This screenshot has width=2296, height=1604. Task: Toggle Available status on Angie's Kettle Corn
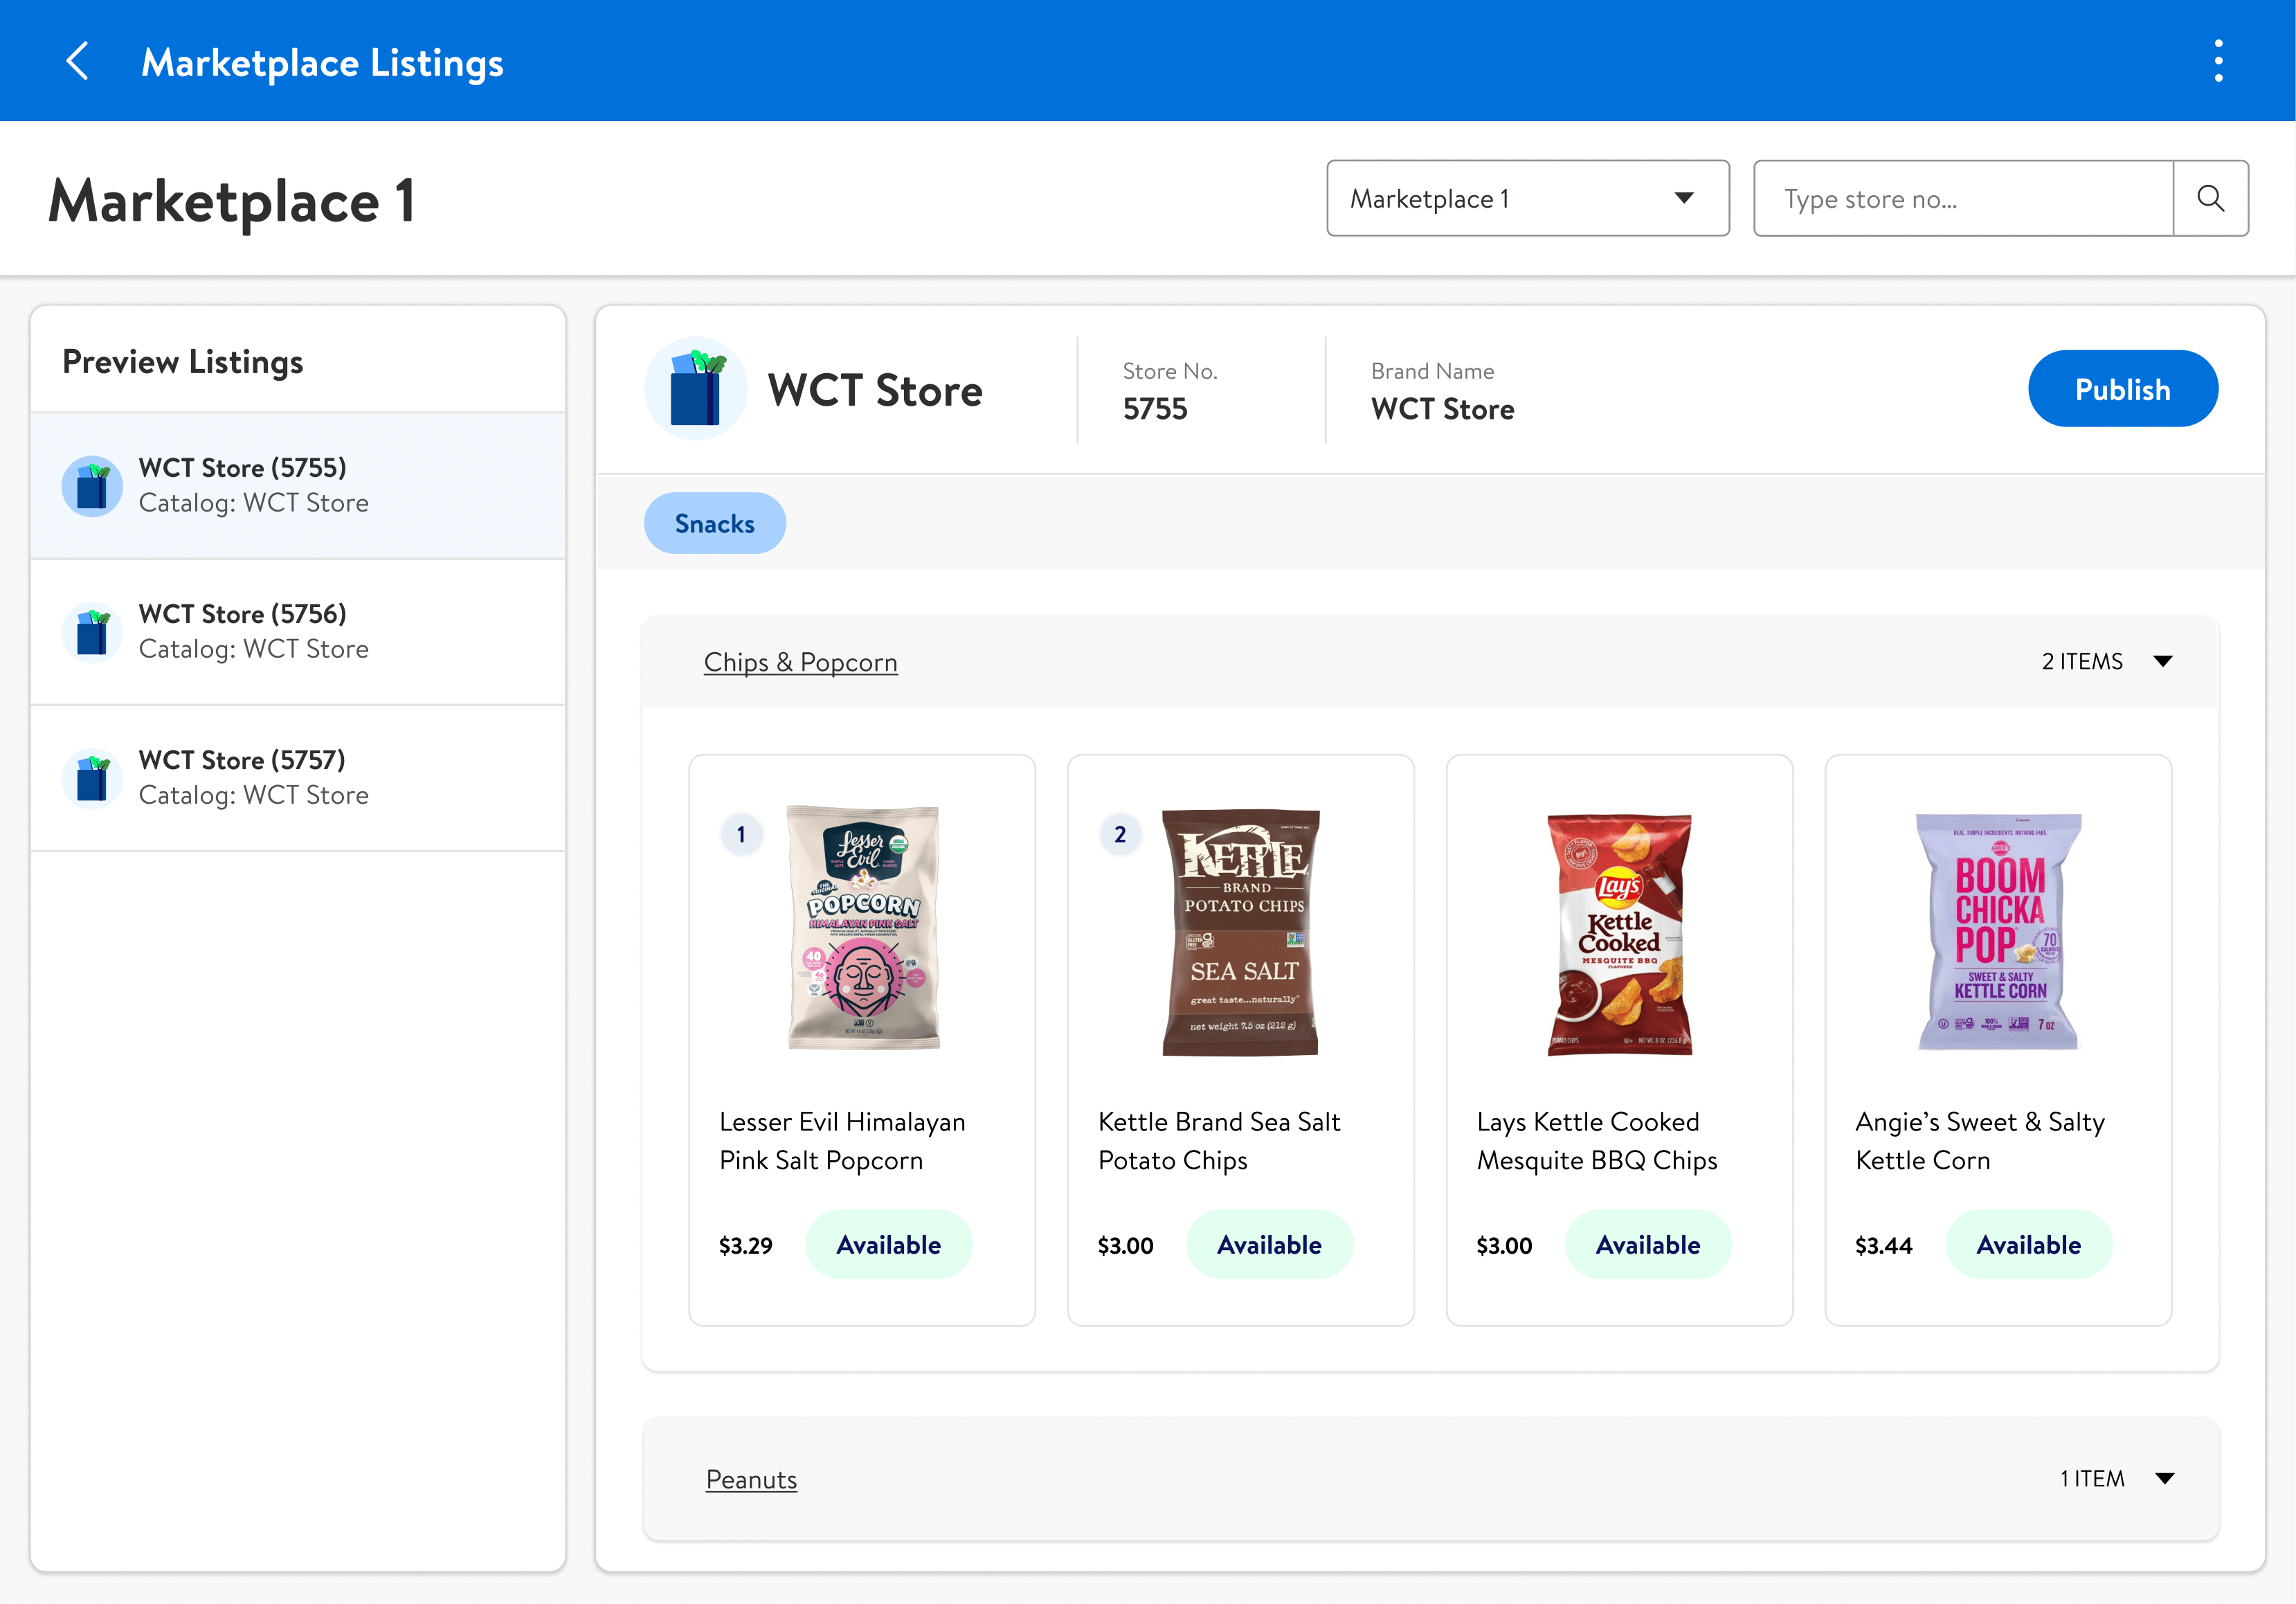click(2028, 1245)
